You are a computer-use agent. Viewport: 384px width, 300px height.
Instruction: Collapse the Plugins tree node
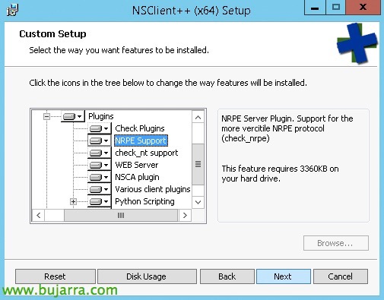pyautogui.click(x=46, y=116)
